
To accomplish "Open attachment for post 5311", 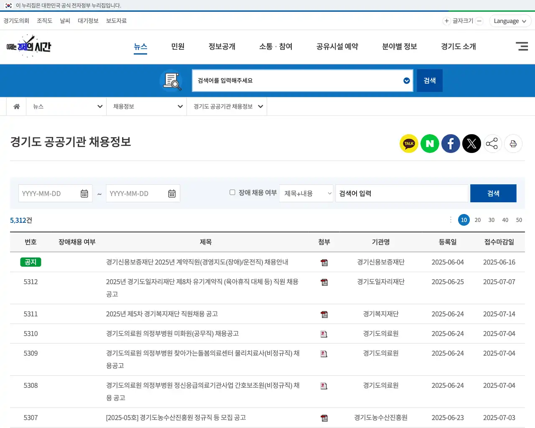I will [324, 314].
